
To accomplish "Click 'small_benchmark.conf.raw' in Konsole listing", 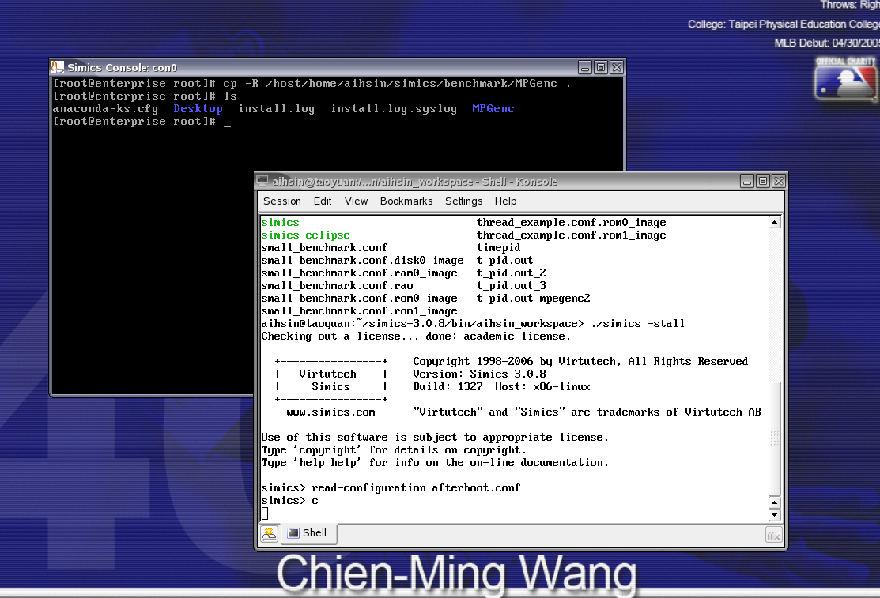I will (338, 285).
